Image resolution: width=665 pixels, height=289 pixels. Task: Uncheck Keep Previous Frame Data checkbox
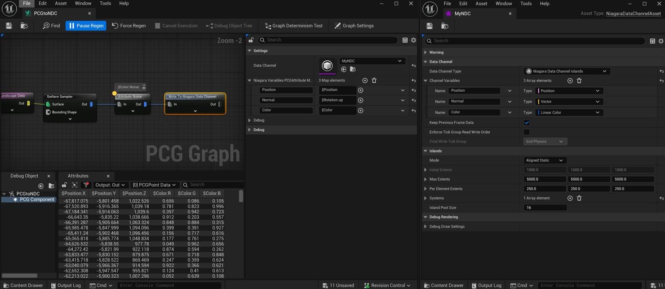point(527,122)
